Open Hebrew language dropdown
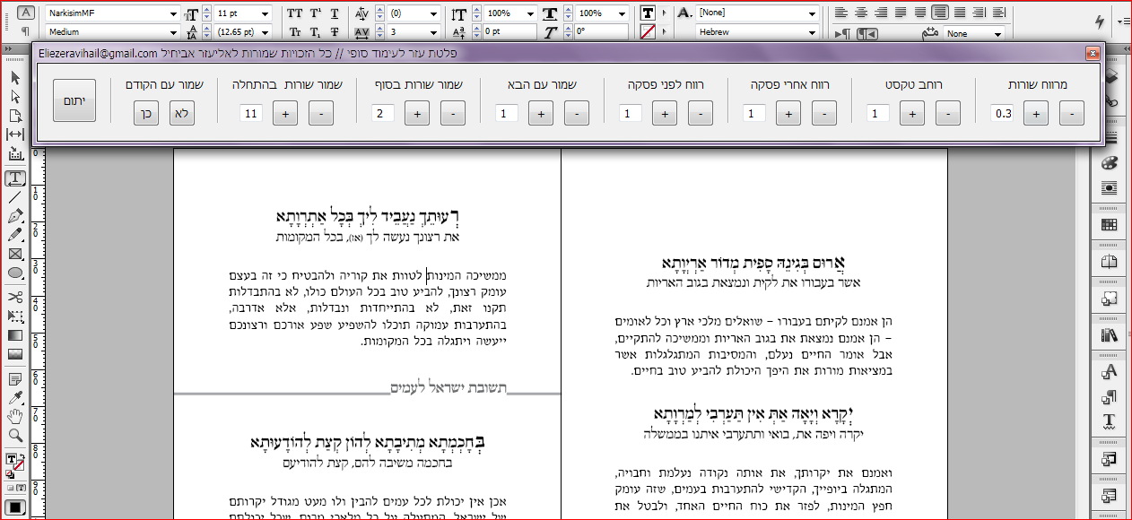1132x520 pixels. tap(812, 32)
